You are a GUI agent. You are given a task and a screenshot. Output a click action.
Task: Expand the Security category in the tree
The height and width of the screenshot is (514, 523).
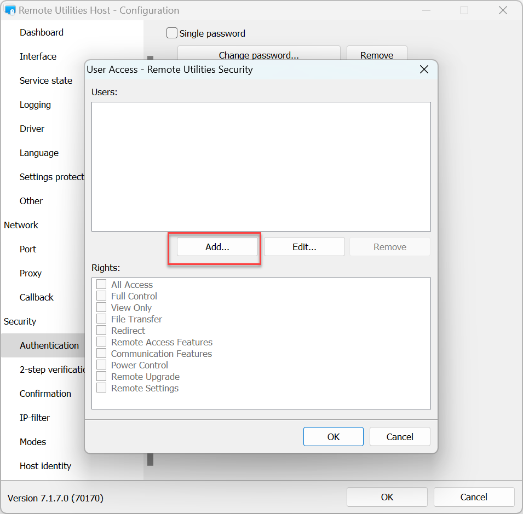tap(20, 321)
